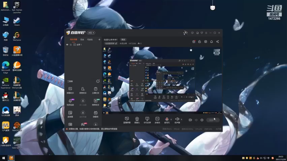The height and width of the screenshot is (161, 287).
Task: Open the layout grid icon above preview
Action: [x=206, y=42]
